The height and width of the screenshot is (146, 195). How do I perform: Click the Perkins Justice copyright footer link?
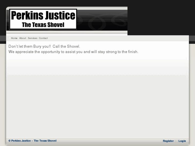click(32, 141)
